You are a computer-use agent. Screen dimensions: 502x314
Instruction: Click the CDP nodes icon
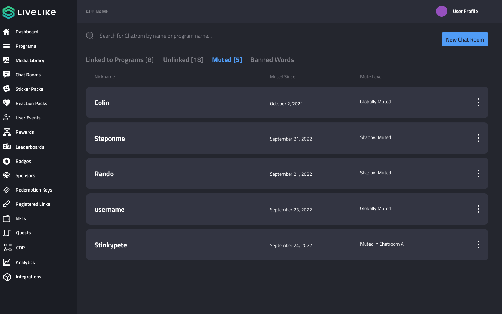(7, 247)
